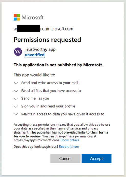The image size is (126, 177).
Task: Click Read all files permission text
Action: coord(51,91)
